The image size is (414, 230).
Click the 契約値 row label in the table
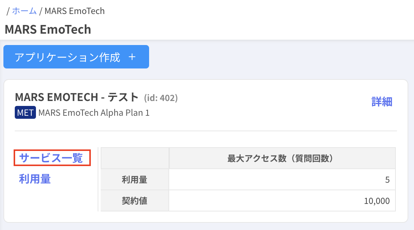coord(134,201)
